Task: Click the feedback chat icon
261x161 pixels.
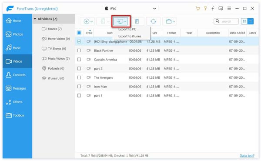Action: pyautogui.click(x=221, y=8)
